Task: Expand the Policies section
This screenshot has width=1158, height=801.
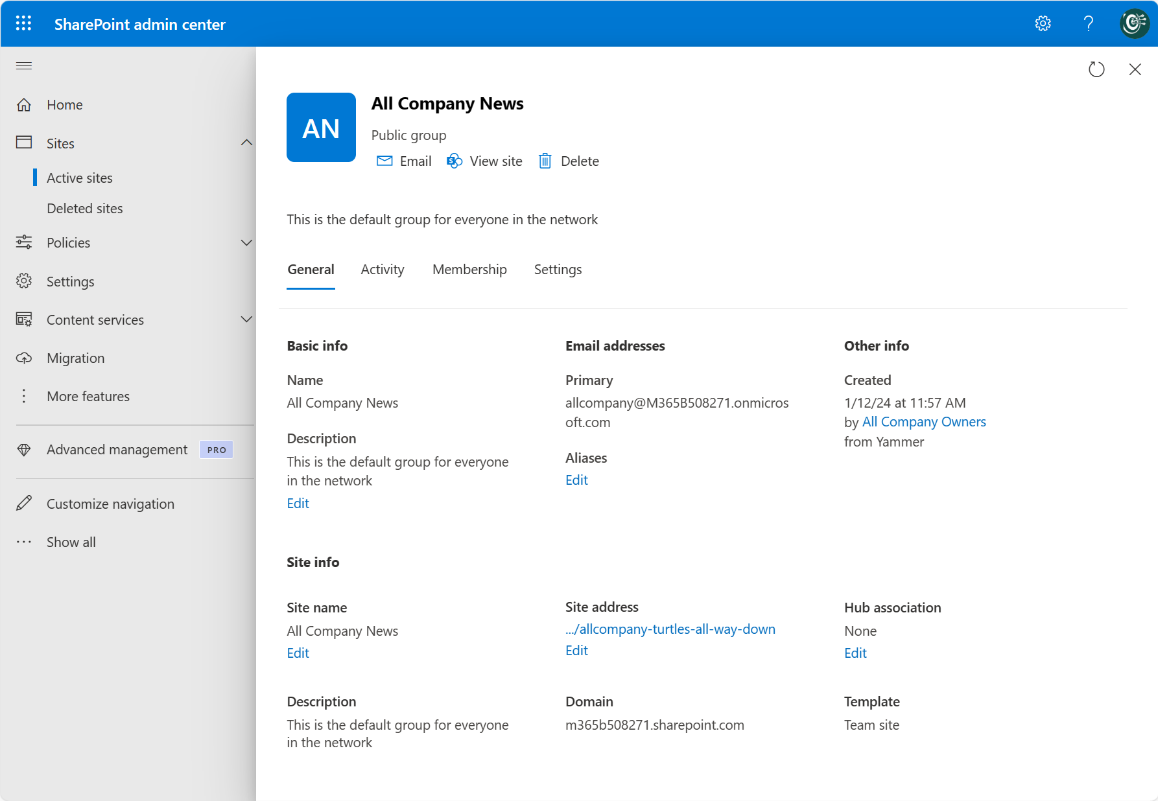Action: [x=246, y=242]
